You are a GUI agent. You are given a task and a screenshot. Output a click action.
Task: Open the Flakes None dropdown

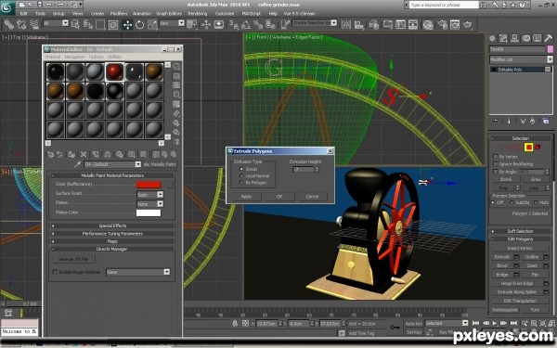150,204
